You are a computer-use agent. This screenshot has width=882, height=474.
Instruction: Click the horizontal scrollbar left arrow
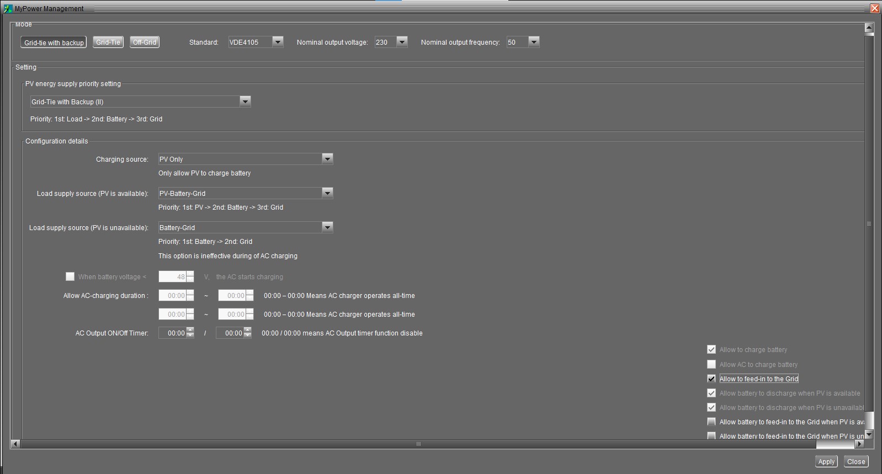coord(15,444)
